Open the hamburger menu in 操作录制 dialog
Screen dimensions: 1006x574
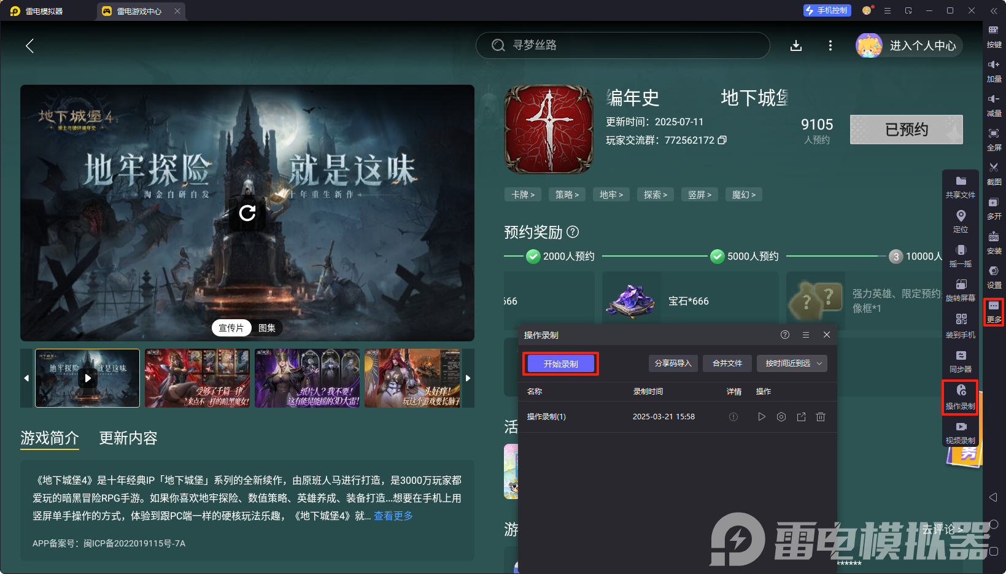(x=805, y=335)
